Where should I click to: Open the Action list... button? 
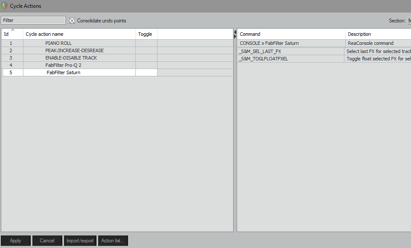(x=113, y=241)
